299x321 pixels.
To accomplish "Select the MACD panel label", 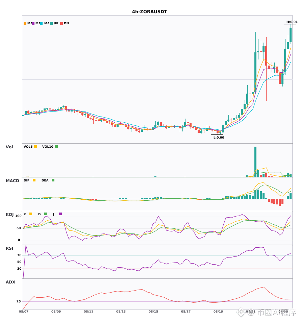I will (x=12, y=181).
